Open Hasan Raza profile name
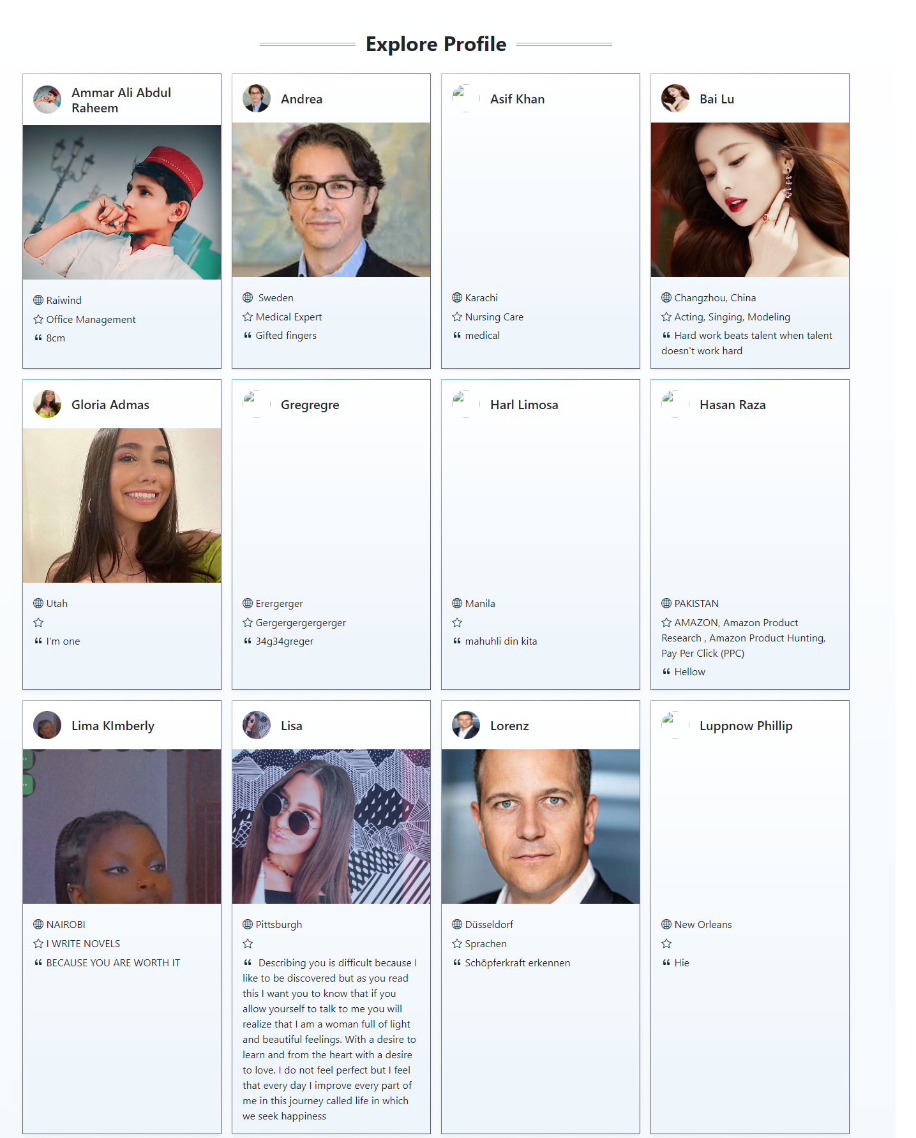Image resolution: width=916 pixels, height=1138 pixels. [x=732, y=405]
